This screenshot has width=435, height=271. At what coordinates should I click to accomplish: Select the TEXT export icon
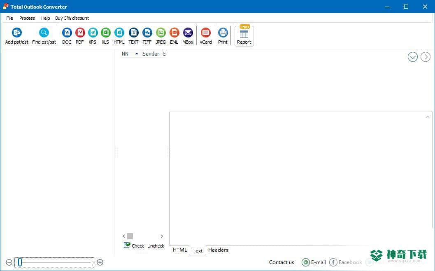pyautogui.click(x=133, y=33)
